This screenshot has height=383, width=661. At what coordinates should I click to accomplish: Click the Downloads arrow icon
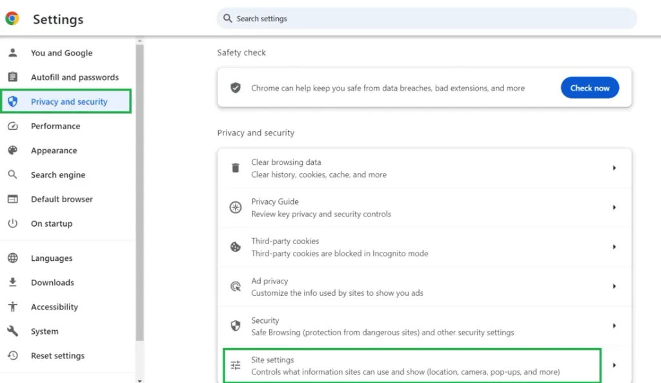[x=13, y=282]
